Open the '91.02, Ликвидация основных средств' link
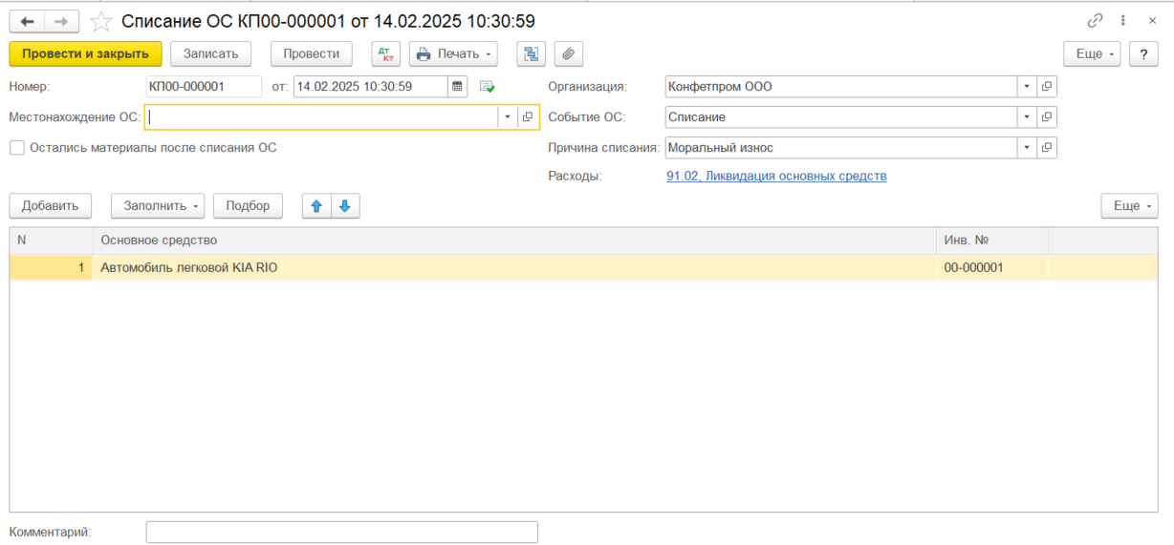The width and height of the screenshot is (1174, 545). pyautogui.click(x=776, y=176)
